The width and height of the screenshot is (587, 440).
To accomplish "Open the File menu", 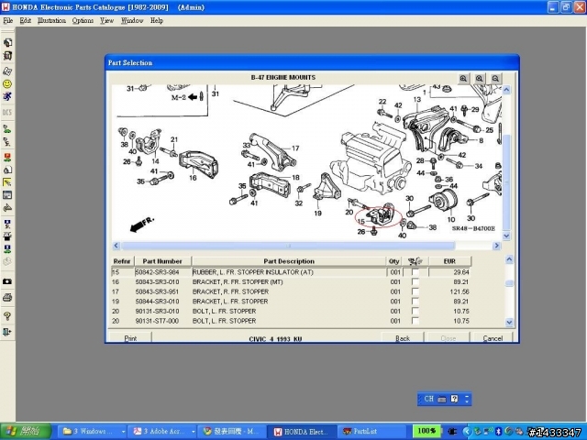I will pyautogui.click(x=8, y=20).
